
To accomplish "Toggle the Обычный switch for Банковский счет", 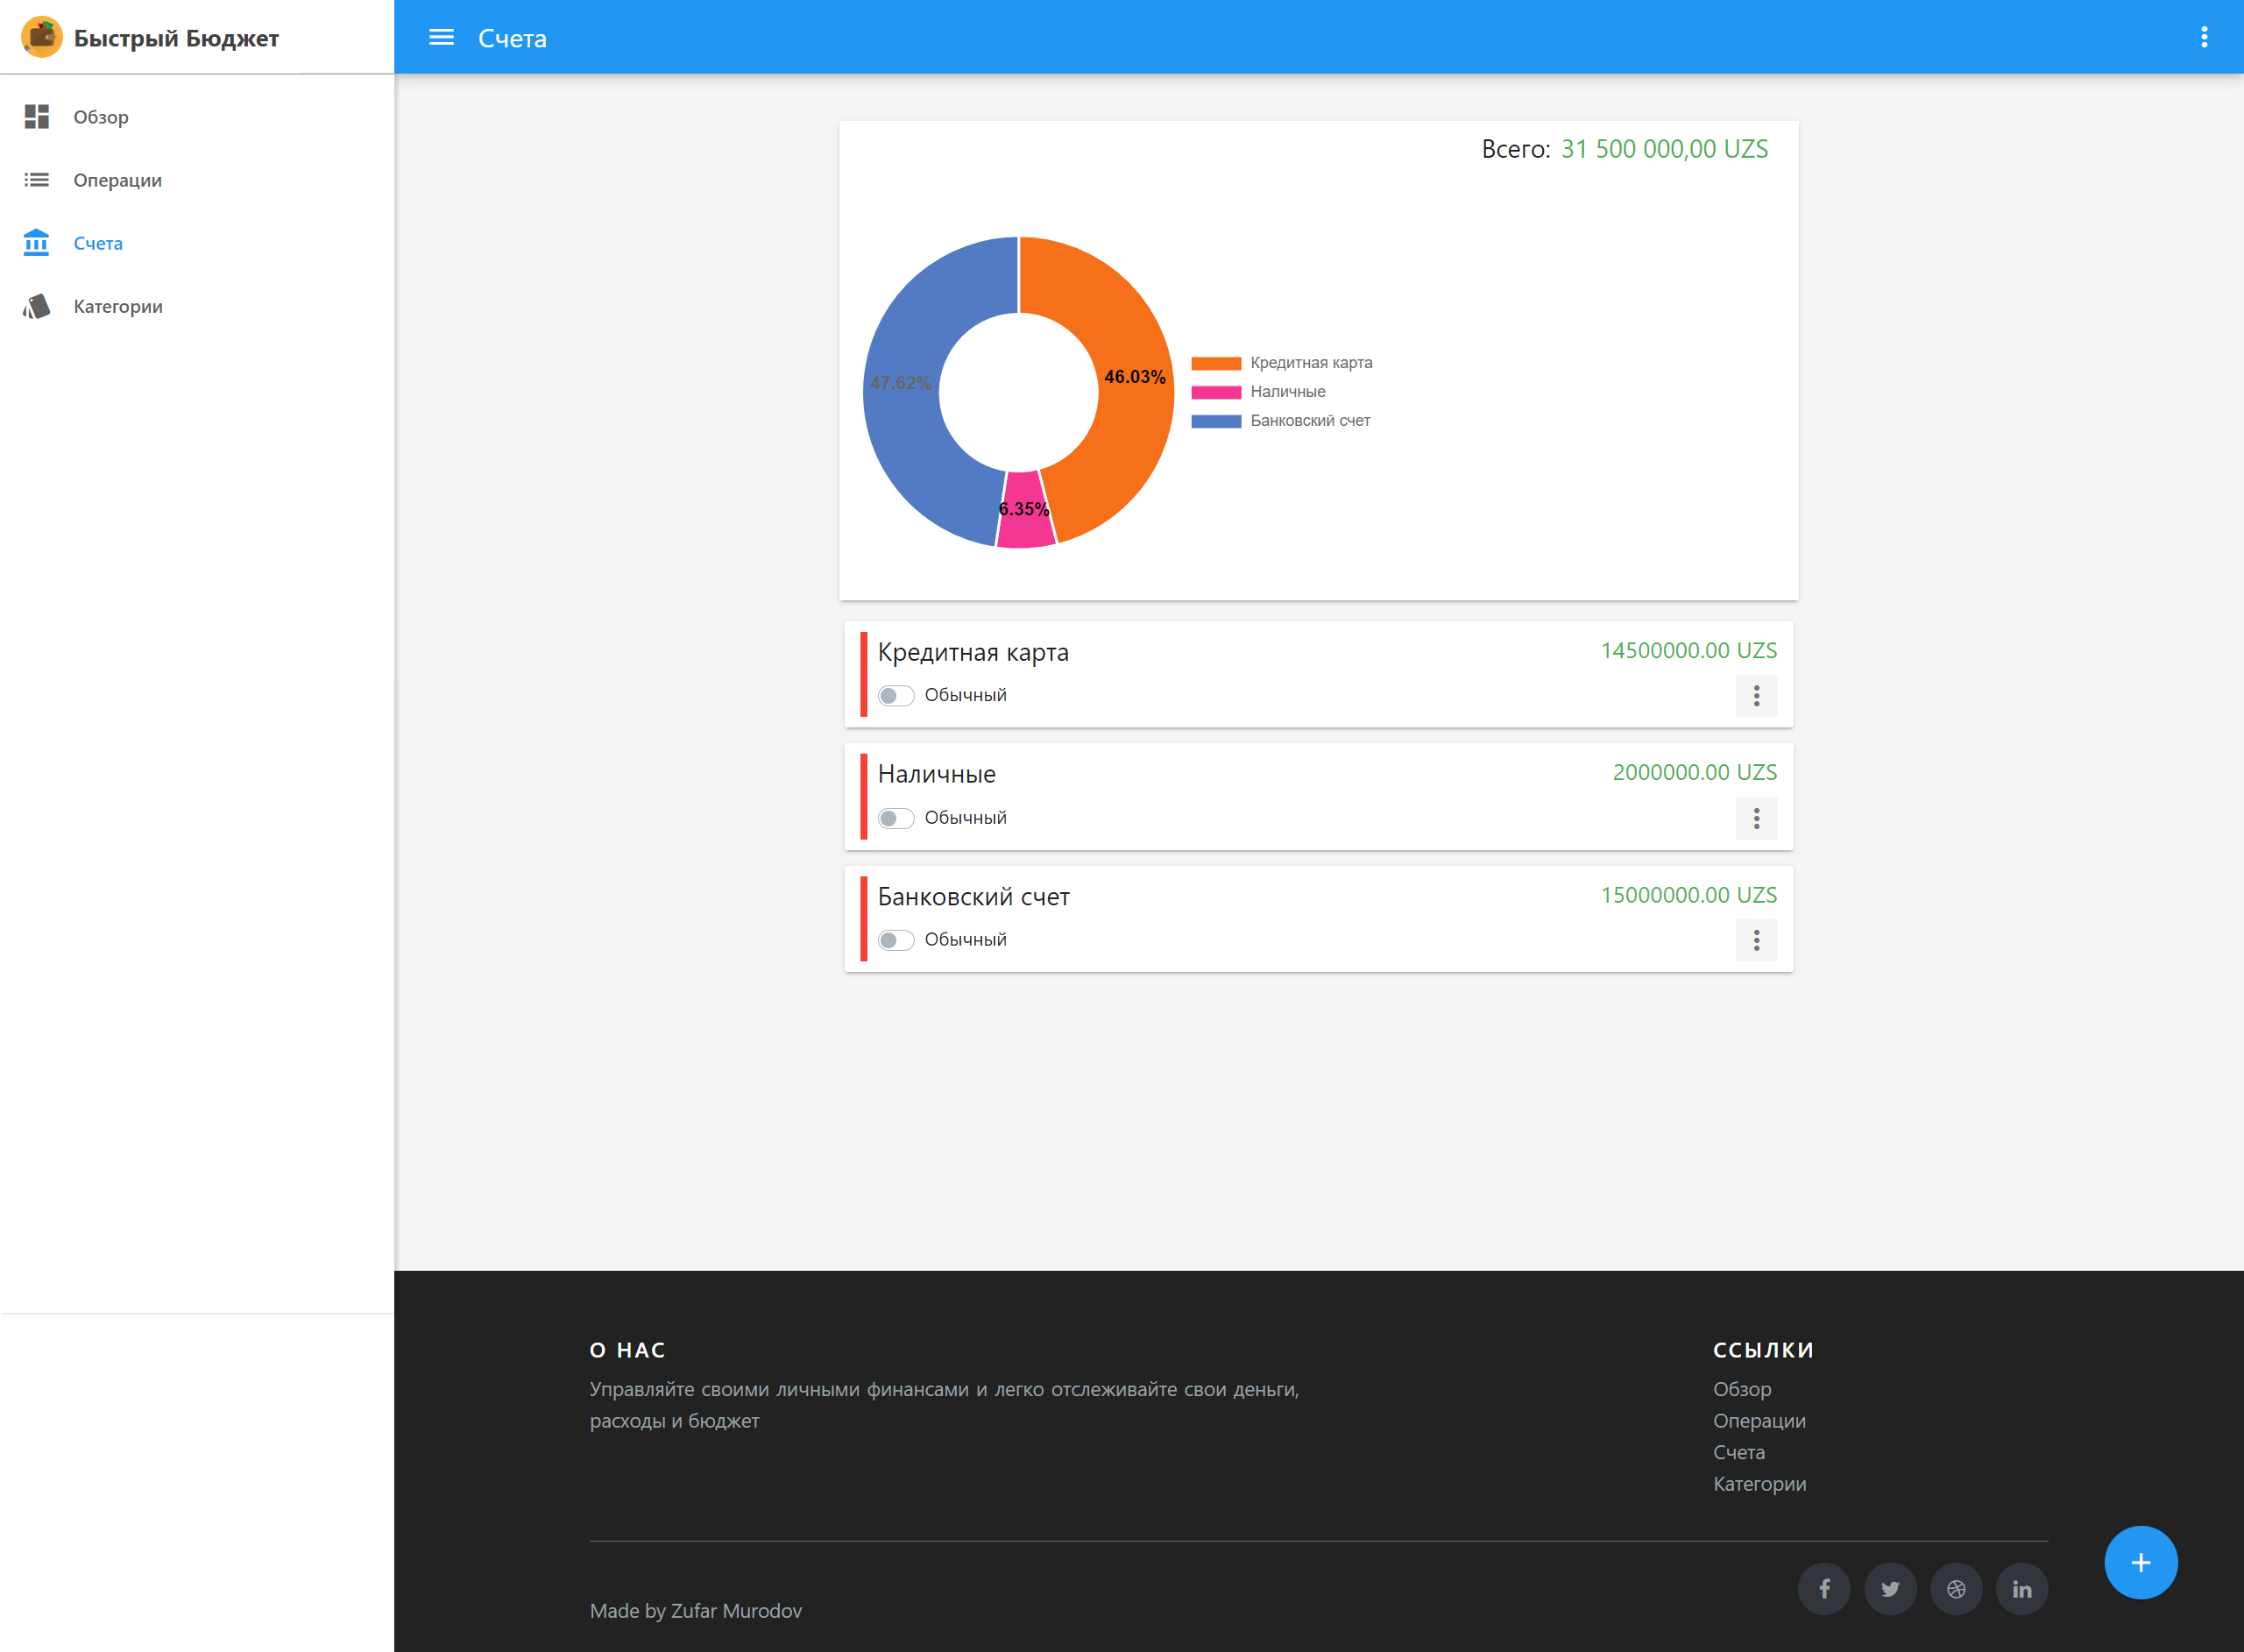I will click(895, 940).
